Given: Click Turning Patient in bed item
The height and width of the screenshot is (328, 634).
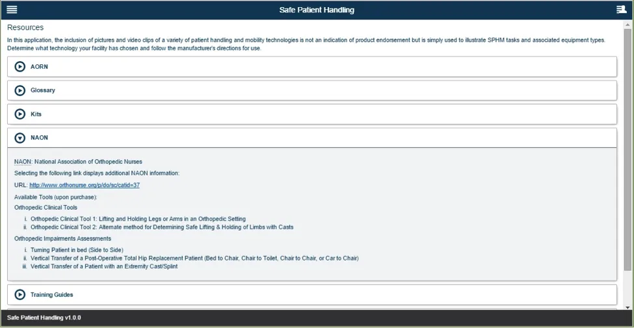Looking at the screenshot, I should tap(77, 250).
